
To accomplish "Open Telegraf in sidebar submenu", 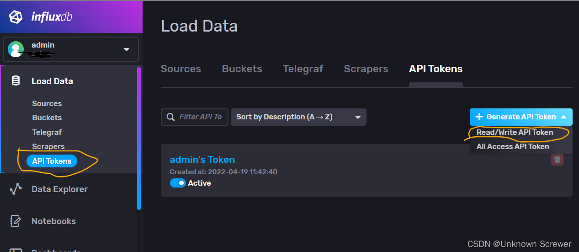I will point(47,132).
